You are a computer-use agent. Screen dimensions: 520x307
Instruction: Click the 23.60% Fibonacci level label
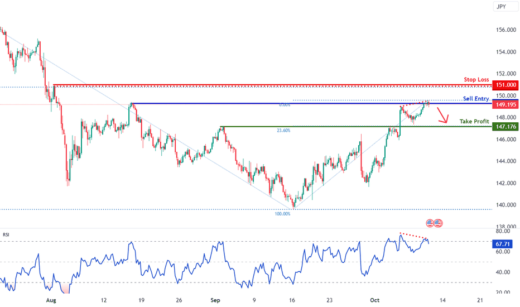point(283,131)
